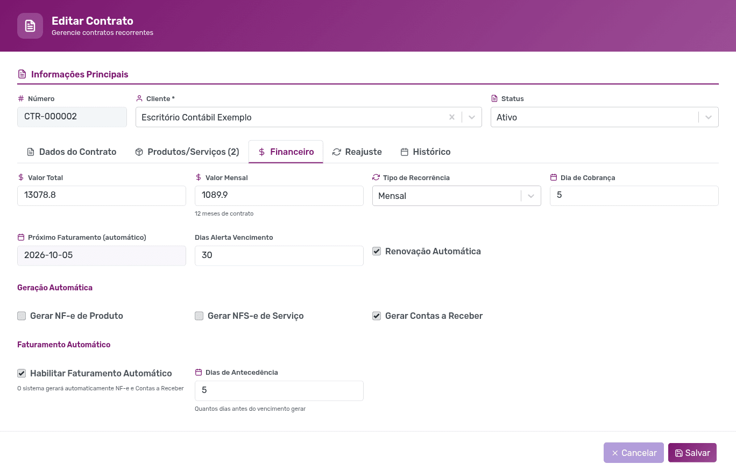Click the Escritório Contábil Exemplo client value
The height and width of the screenshot is (471, 736).
[x=196, y=117]
